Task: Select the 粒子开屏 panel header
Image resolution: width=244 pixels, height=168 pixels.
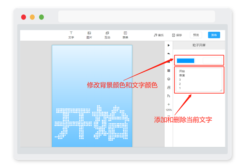Action: click(199, 45)
